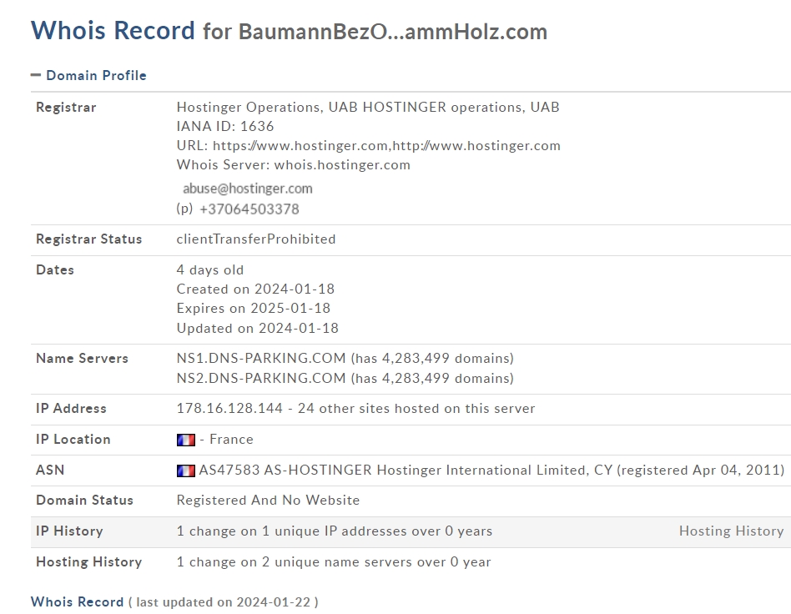
Task: Select the Updated on 2024-01-18 date
Action: [x=257, y=329]
